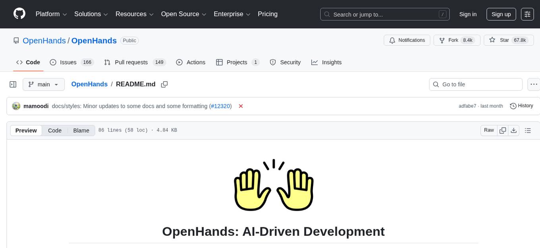This screenshot has height=248, width=540.
Task: View commit History for README.md
Action: tap(521, 106)
